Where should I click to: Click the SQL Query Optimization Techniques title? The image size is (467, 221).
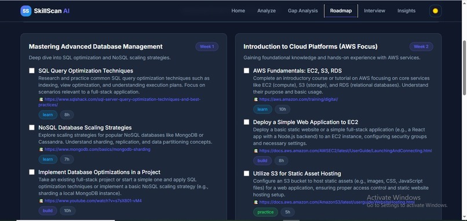[86, 71]
